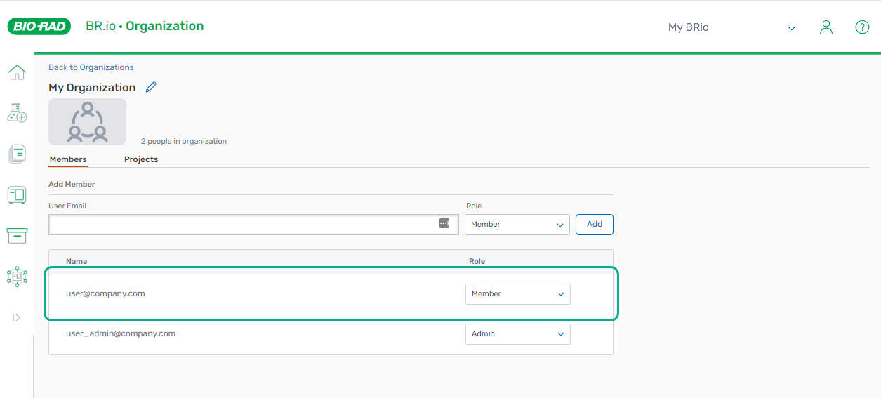Open the user profile icon
881x398 pixels.
pyautogui.click(x=826, y=27)
